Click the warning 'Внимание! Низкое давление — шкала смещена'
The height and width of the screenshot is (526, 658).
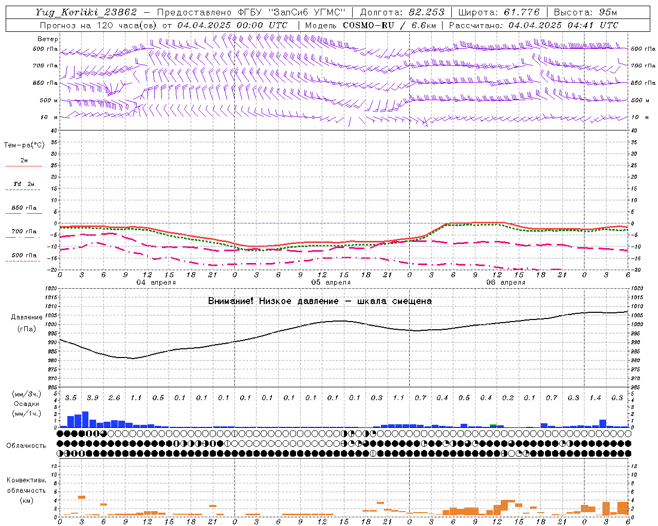(320, 301)
